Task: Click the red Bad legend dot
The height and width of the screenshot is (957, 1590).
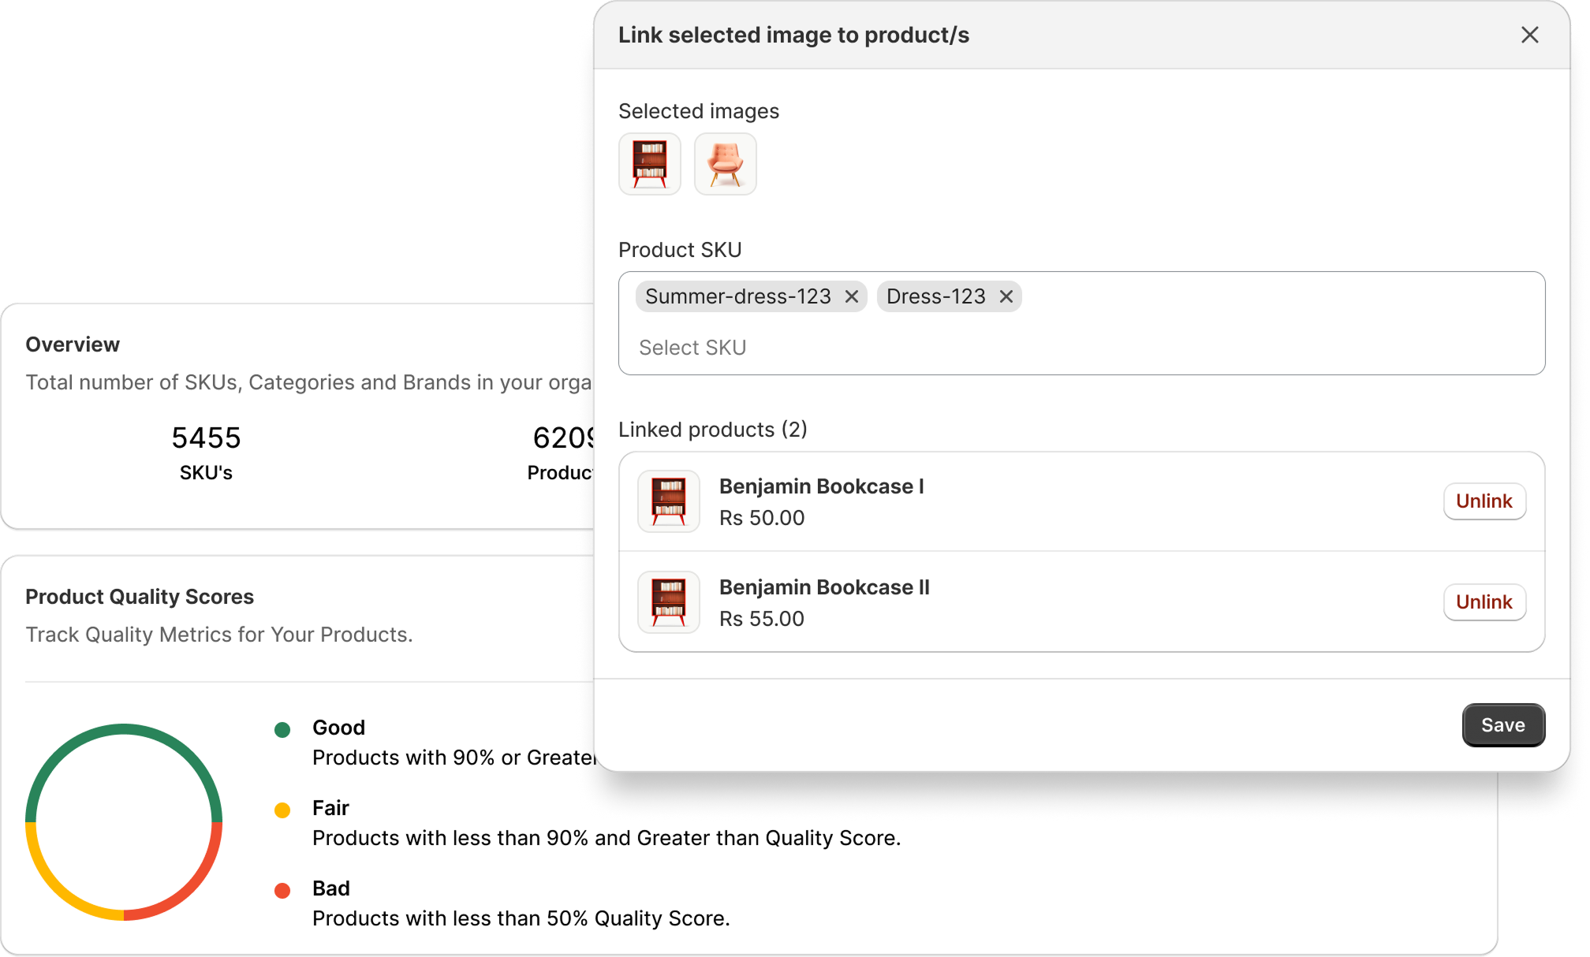Action: coord(282,890)
